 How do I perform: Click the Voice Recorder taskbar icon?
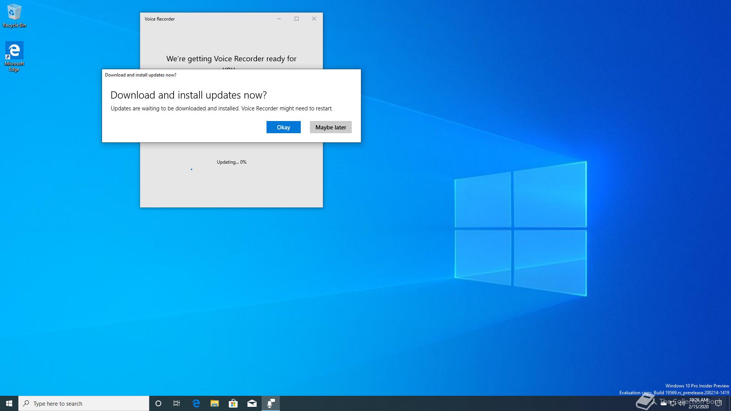[271, 403]
